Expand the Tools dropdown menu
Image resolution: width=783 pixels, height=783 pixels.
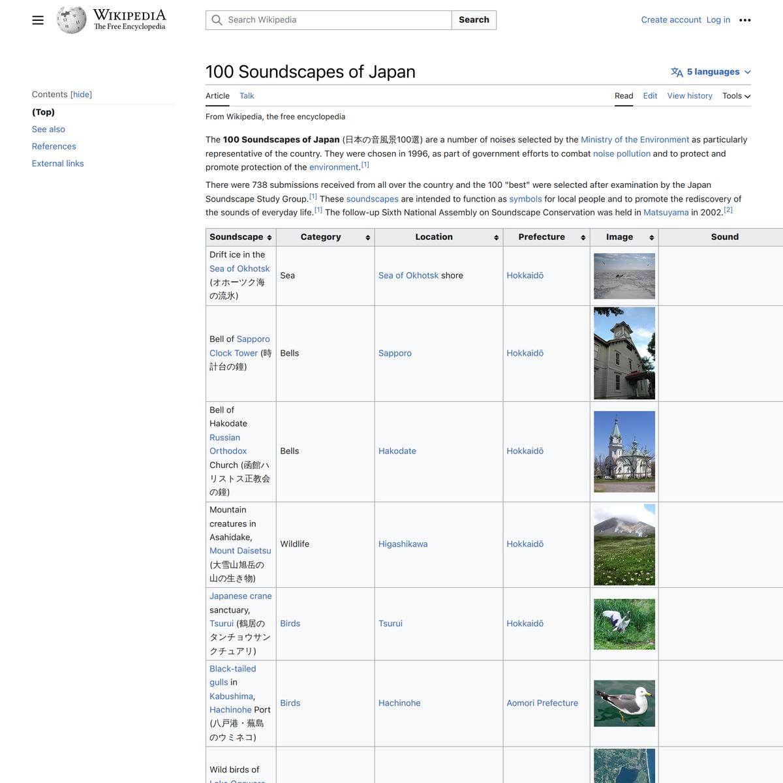coord(736,96)
